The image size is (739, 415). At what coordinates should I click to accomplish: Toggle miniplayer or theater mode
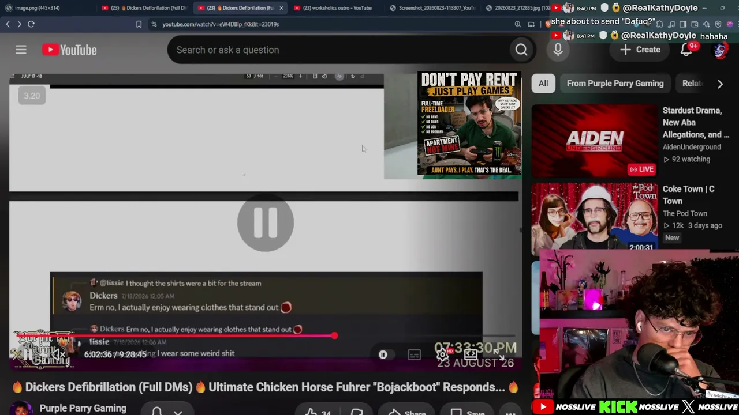471,354
